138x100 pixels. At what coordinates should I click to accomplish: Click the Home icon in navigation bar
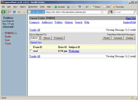coord(24,12)
